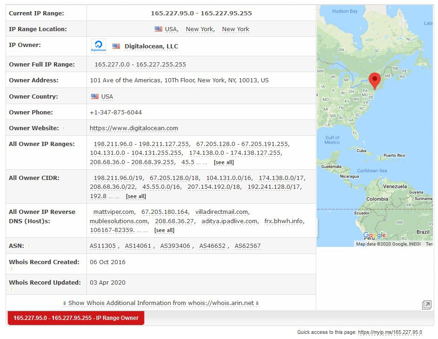Screen dimensions: 438x339
Task: Open mublesolutions.com host link
Action: coord(119,221)
